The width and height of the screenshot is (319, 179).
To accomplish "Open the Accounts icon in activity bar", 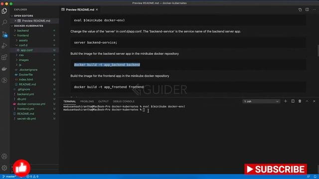I will (x=4, y=156).
